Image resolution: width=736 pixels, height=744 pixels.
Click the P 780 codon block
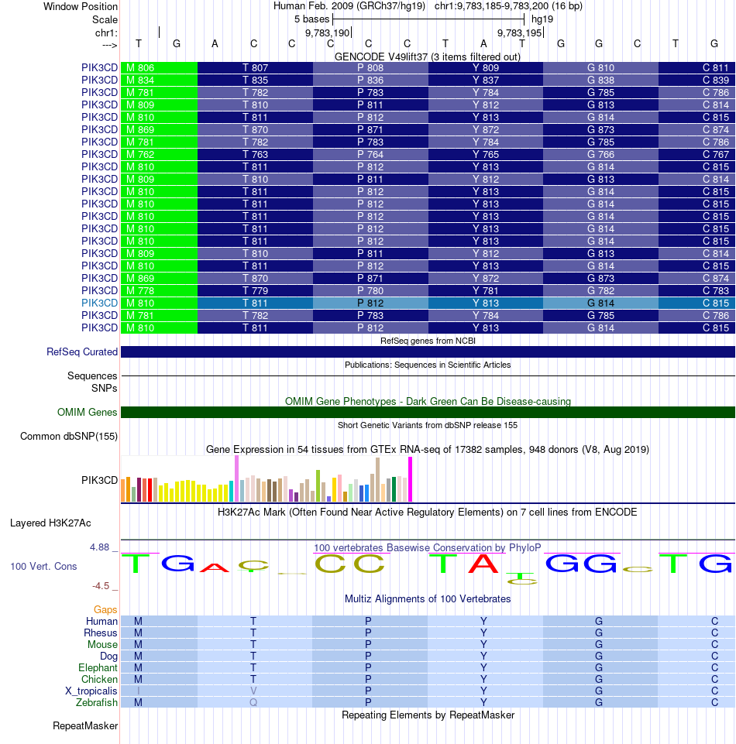(370, 290)
